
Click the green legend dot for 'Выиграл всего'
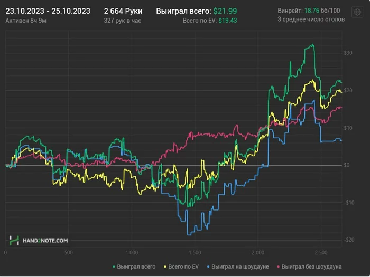[x=114, y=266]
